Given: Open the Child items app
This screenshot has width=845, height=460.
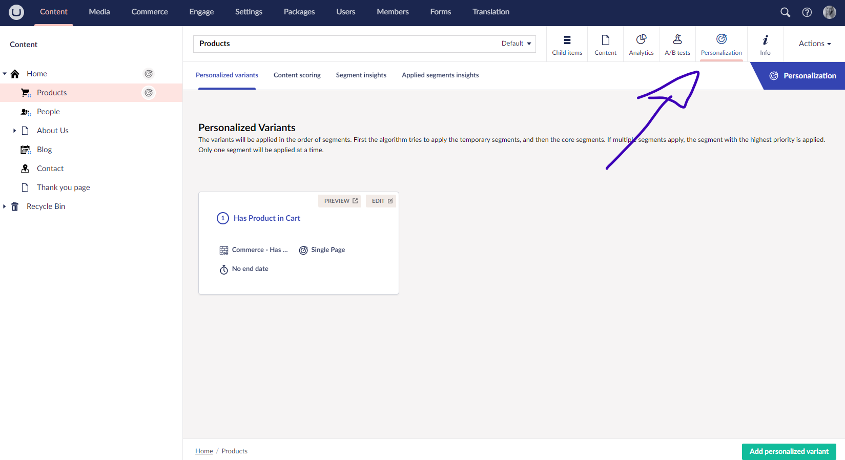Looking at the screenshot, I should (567, 44).
